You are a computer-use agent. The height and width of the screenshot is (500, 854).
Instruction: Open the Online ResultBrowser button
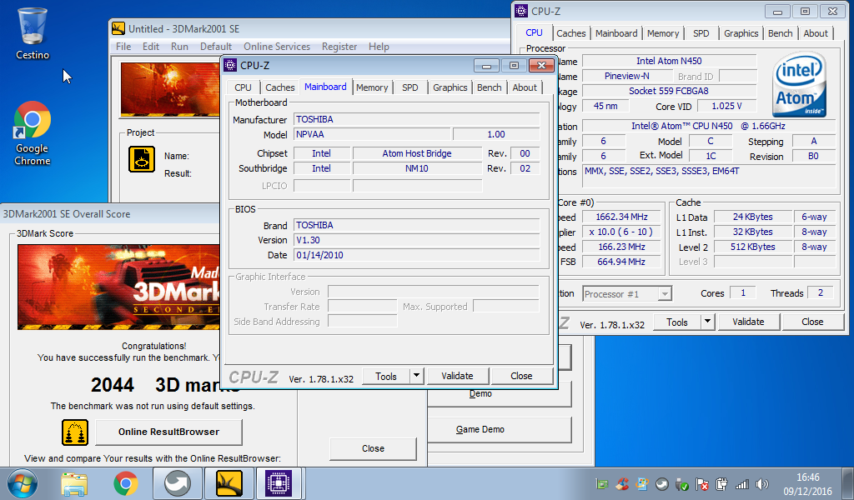click(x=168, y=432)
